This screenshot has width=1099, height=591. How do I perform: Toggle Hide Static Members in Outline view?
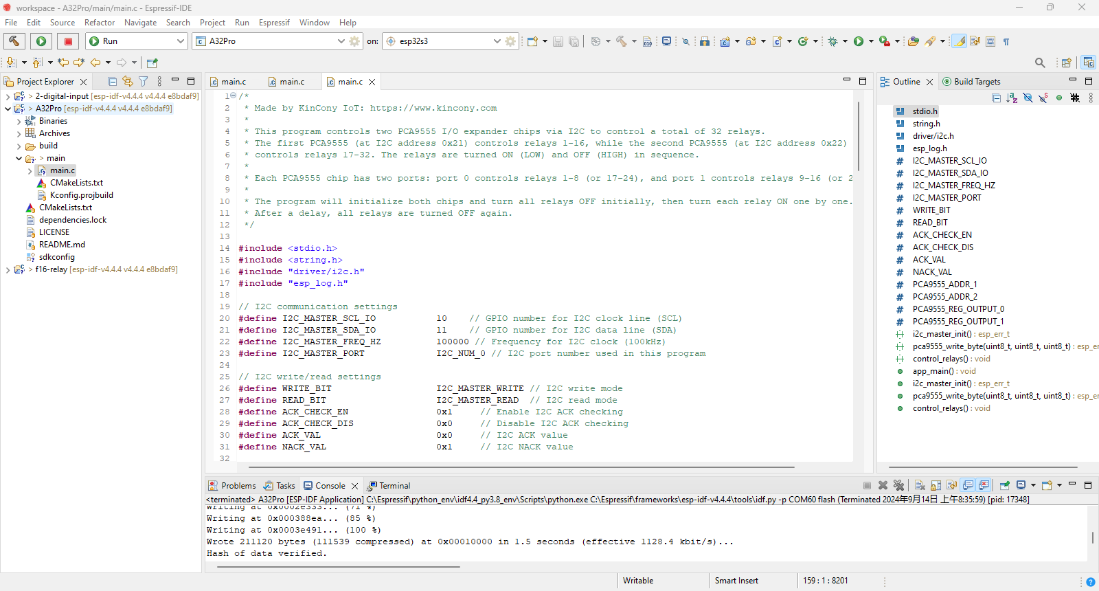[1043, 98]
